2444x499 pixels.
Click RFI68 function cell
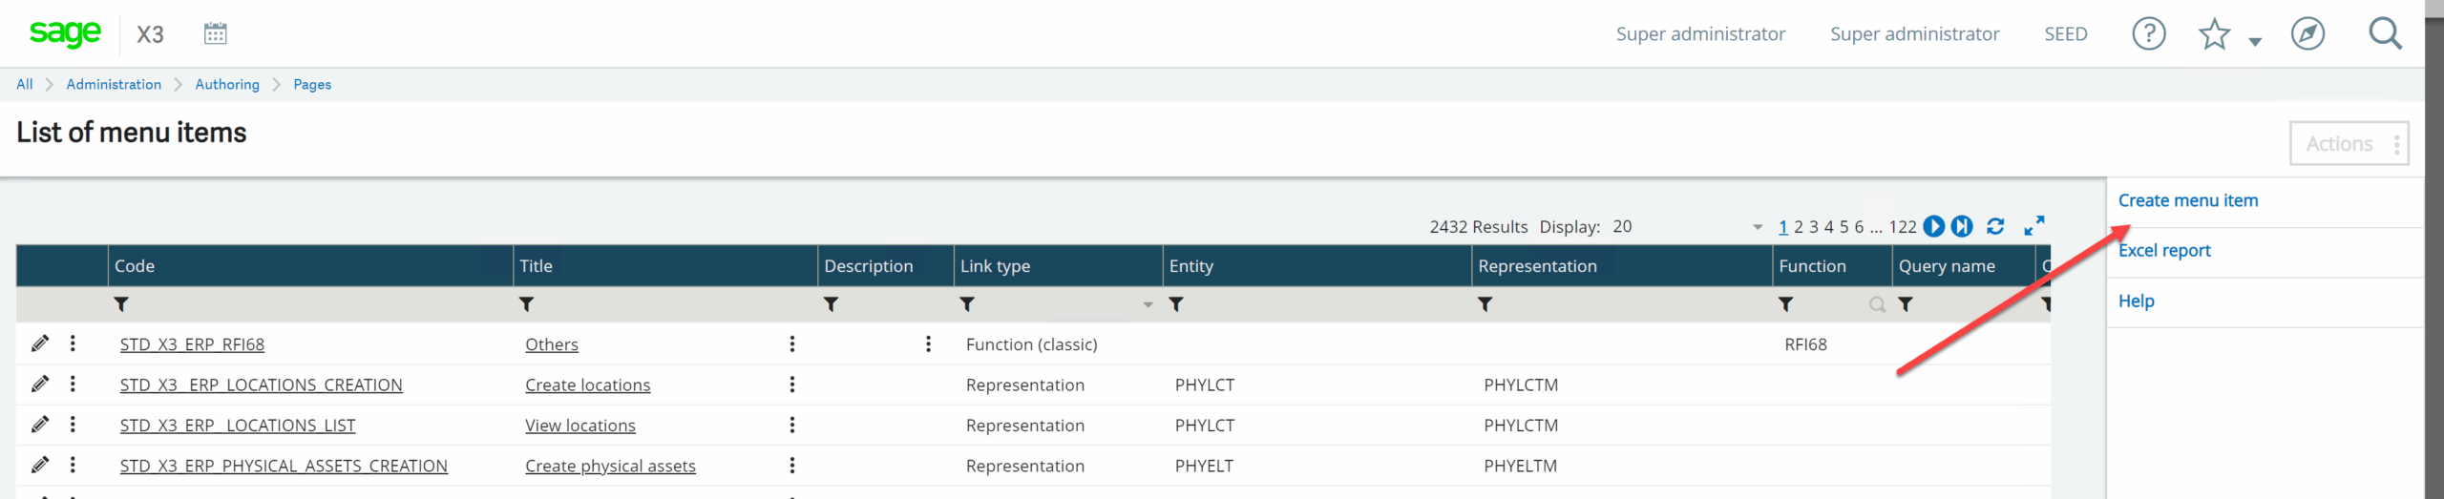coord(1805,344)
